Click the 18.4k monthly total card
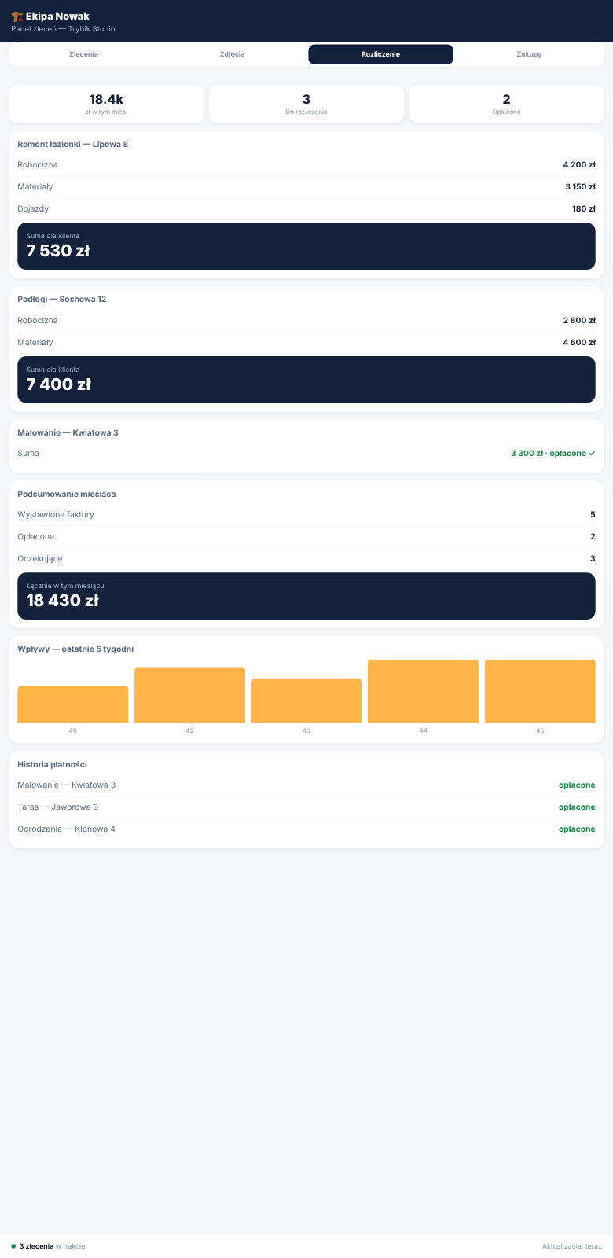 point(106,104)
